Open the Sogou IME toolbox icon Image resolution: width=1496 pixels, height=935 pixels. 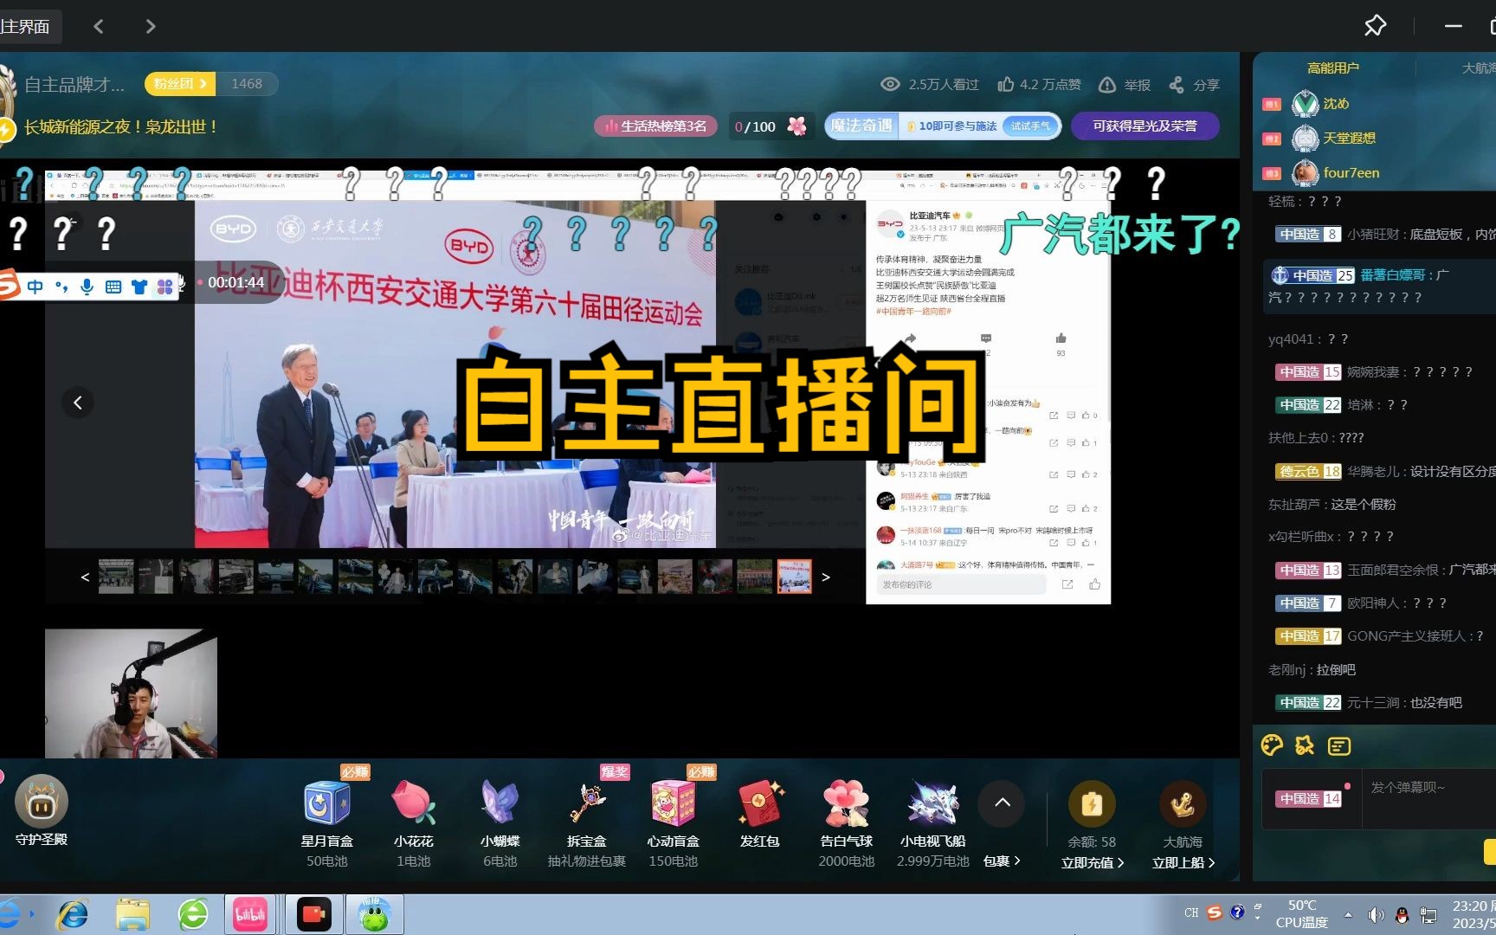click(164, 287)
